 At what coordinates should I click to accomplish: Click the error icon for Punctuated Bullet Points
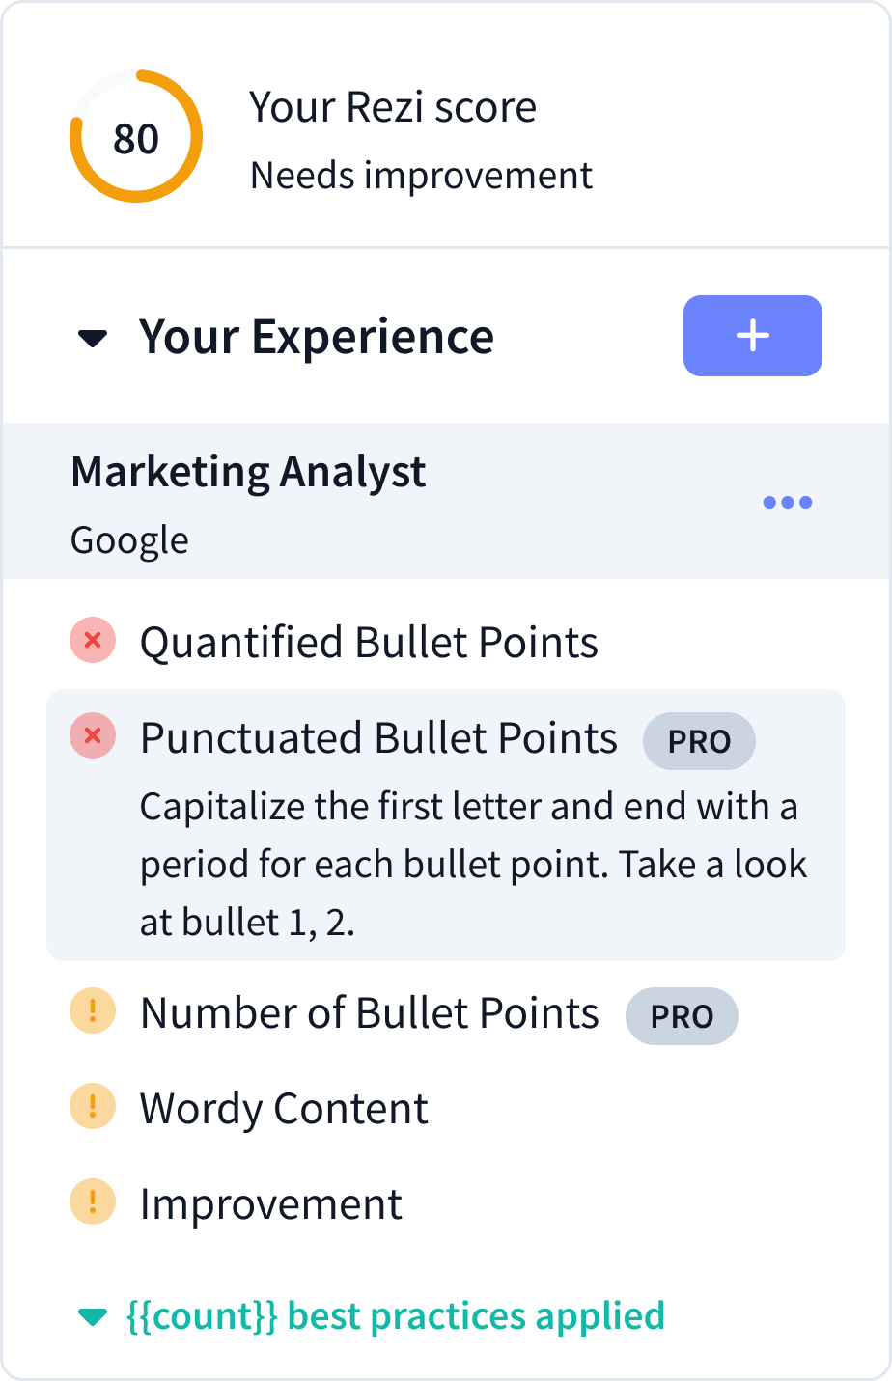[x=93, y=736]
